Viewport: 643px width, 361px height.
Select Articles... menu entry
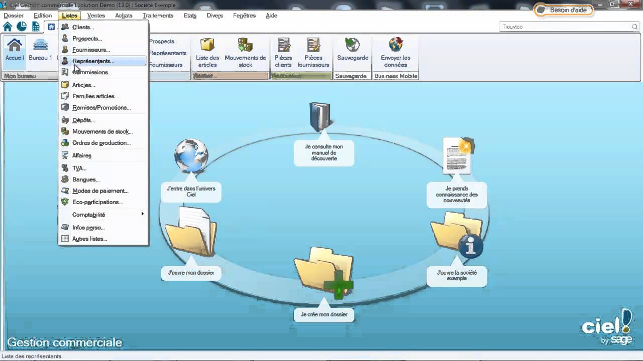point(103,85)
